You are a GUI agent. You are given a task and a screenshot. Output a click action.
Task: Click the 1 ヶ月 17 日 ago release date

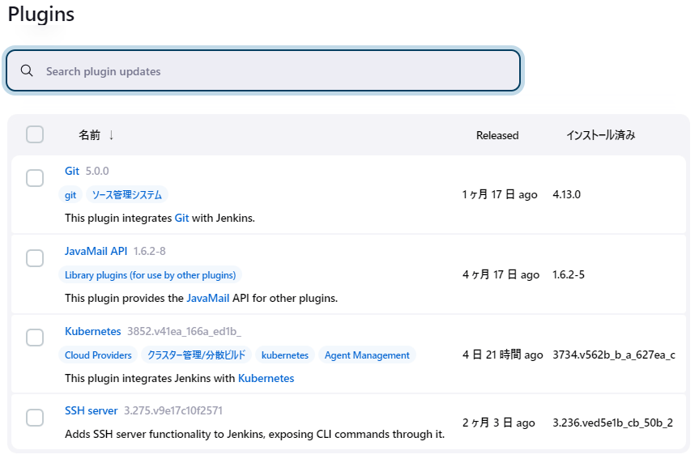[500, 195]
